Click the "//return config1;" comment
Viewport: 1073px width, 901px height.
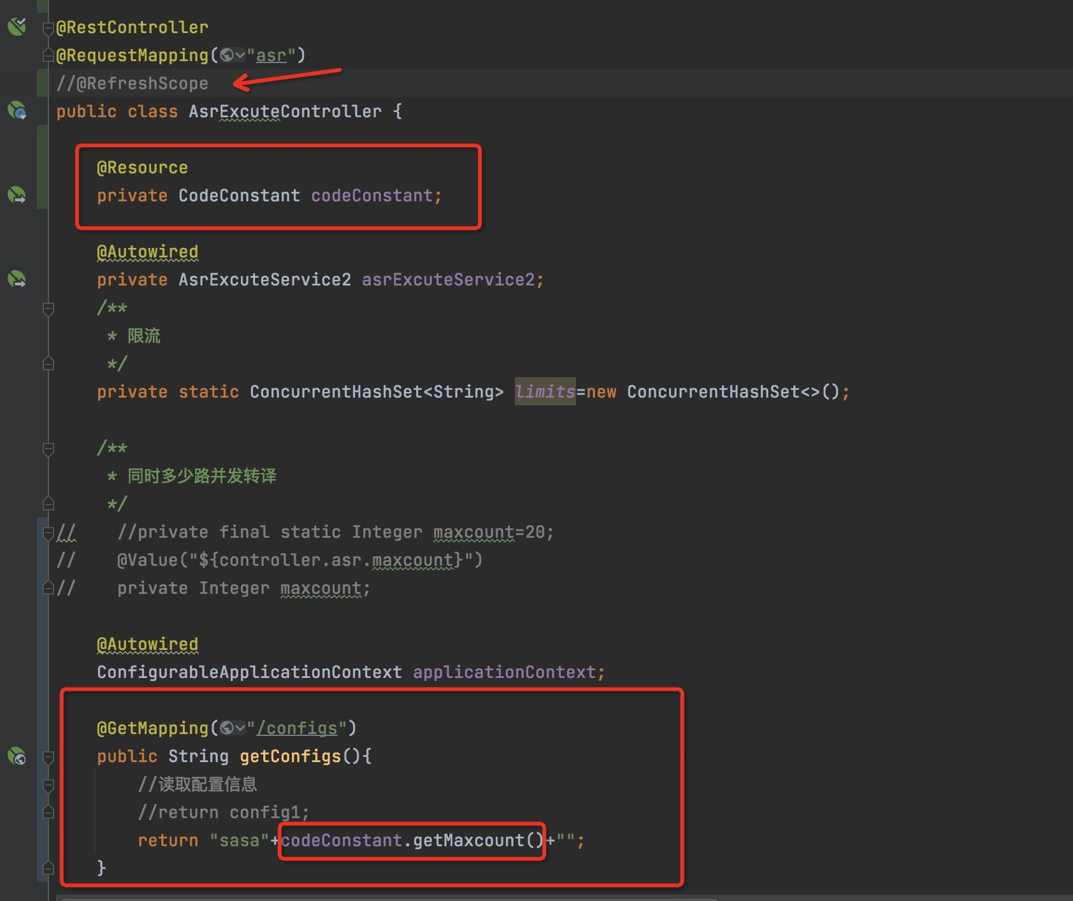(224, 812)
